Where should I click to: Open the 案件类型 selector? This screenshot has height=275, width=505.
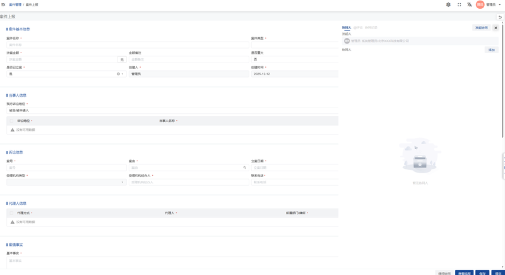coord(295,45)
